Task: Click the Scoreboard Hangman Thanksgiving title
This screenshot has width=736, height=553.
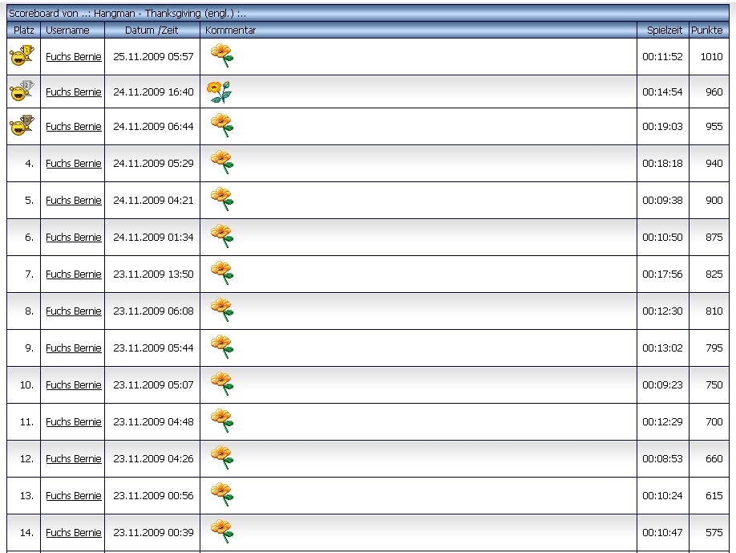Action: point(127,13)
